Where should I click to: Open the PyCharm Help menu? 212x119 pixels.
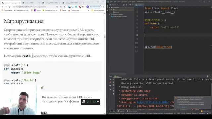tap(134, 2)
